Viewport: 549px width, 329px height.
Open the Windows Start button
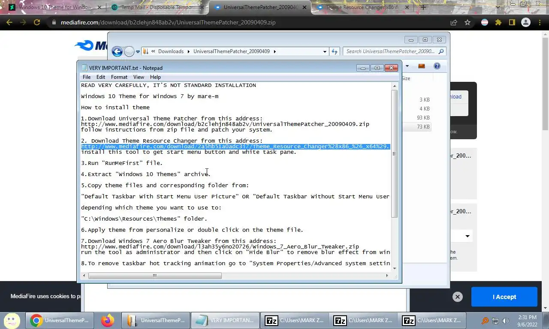pos(12,320)
